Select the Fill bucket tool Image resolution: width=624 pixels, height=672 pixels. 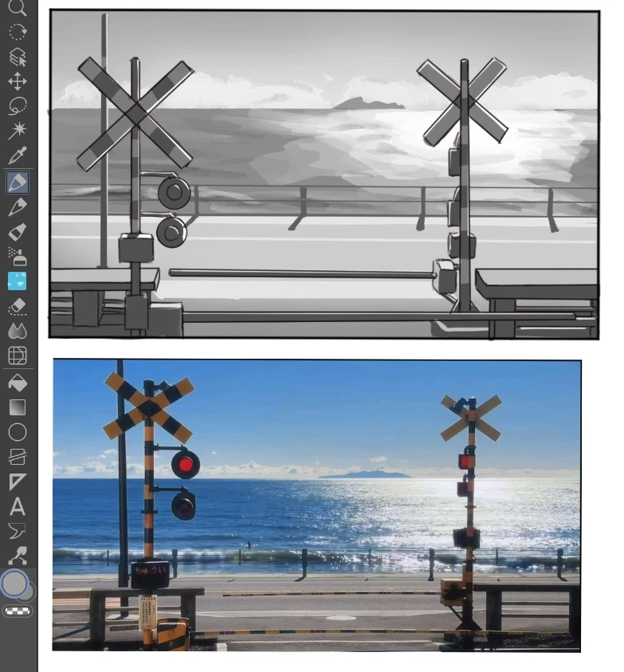click(18, 383)
